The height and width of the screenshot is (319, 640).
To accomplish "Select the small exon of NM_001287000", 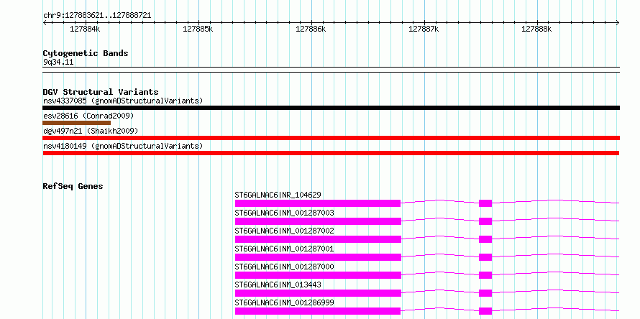I will pyautogui.click(x=485, y=275).
